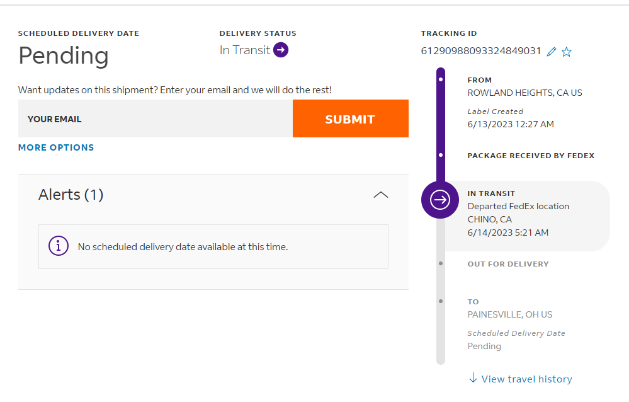Viewport: 629px width, 402px height.
Task: Click the FROM Rowland Heights timeline dot
Action: 441,79
